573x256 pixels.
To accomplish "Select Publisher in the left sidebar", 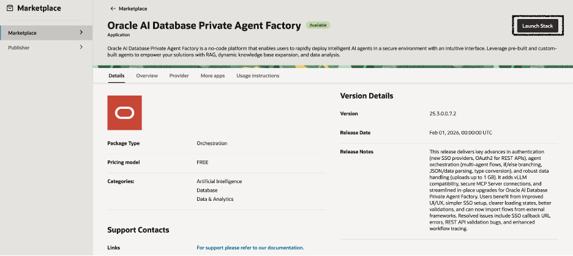I will [18, 47].
